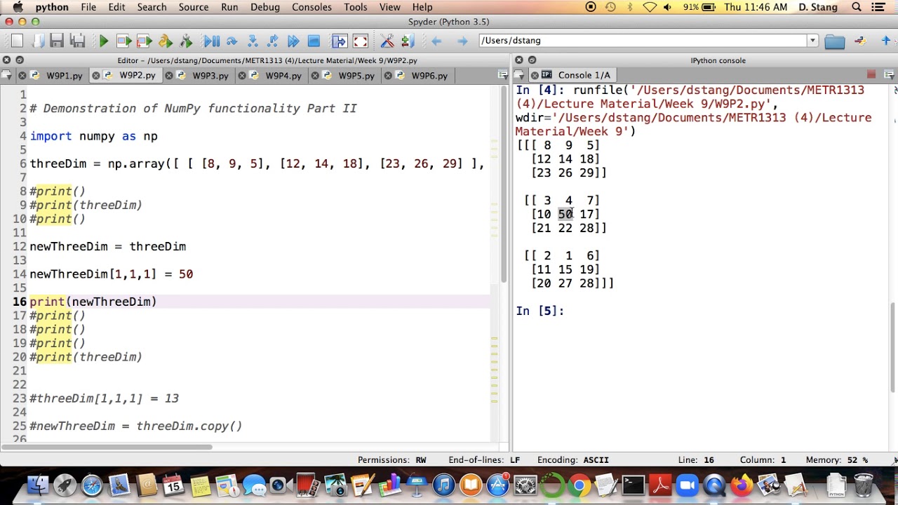Screen dimensions: 898x505
Task: Run file with the green play icon
Action: coord(104,41)
